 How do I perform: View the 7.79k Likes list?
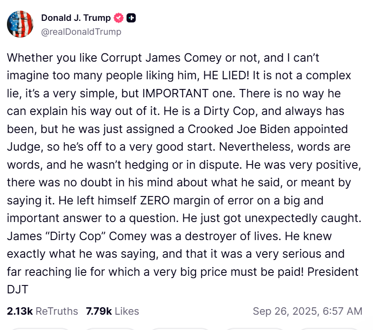tap(112, 311)
